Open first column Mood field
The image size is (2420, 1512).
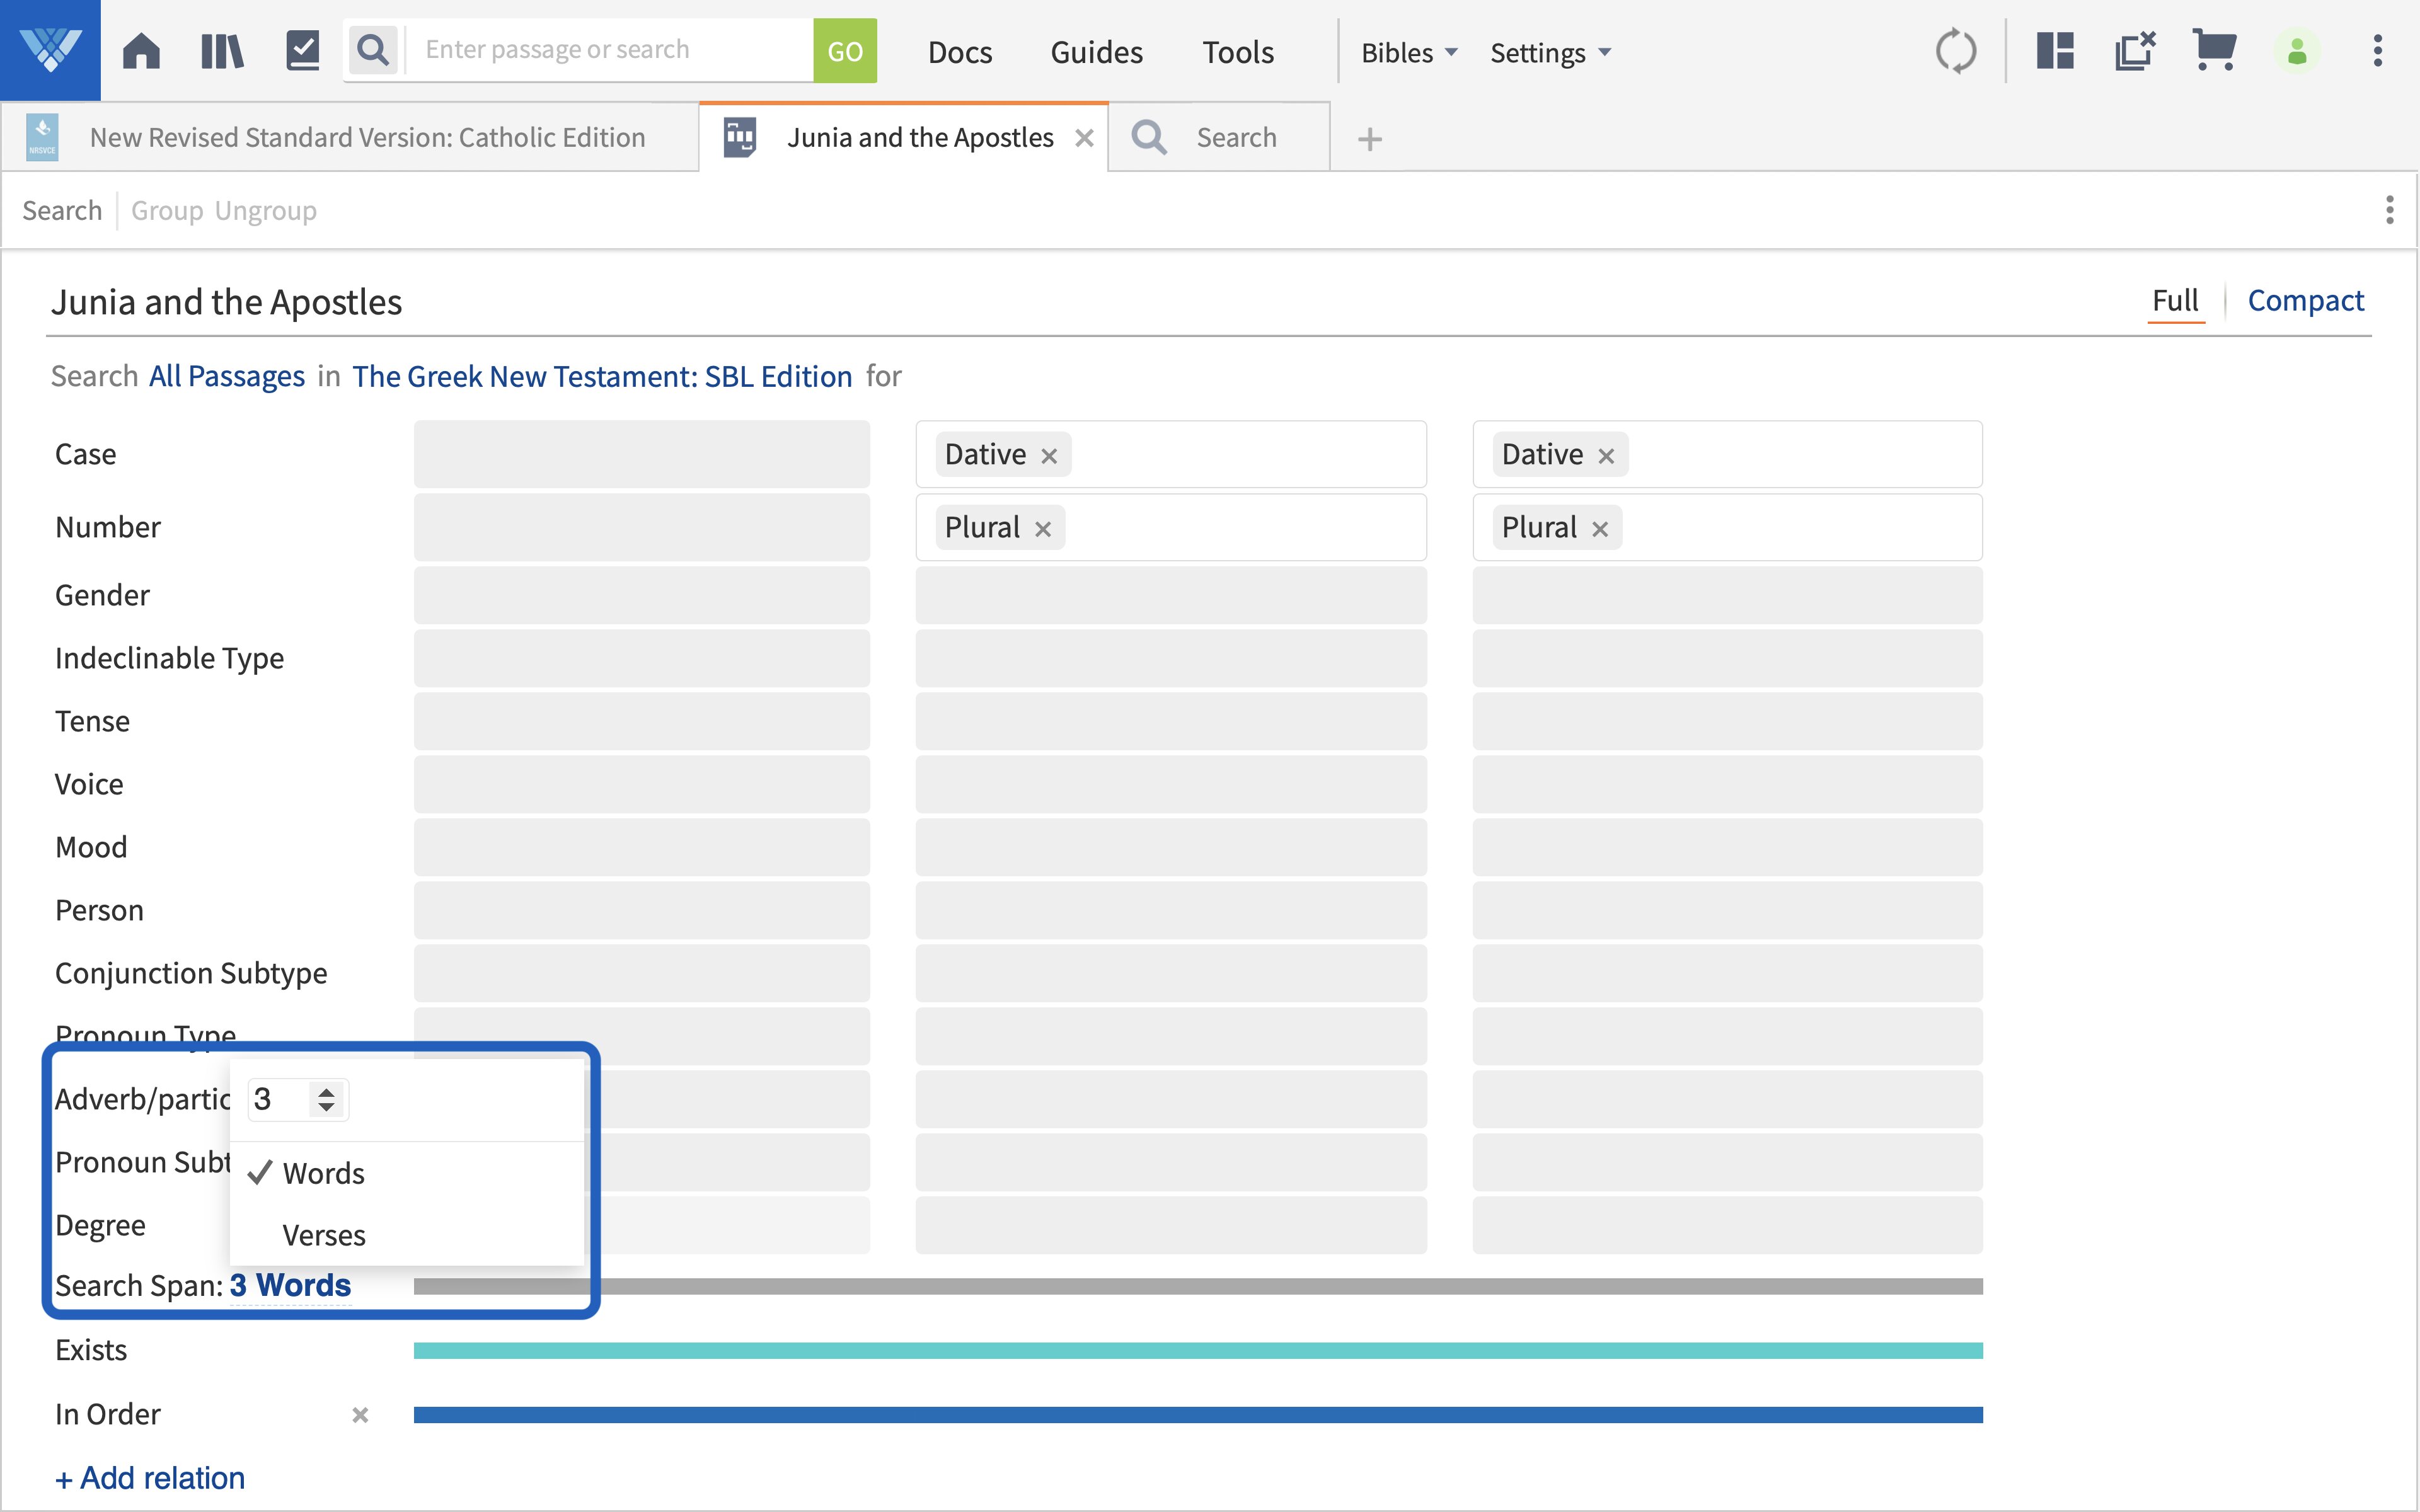pos(642,847)
